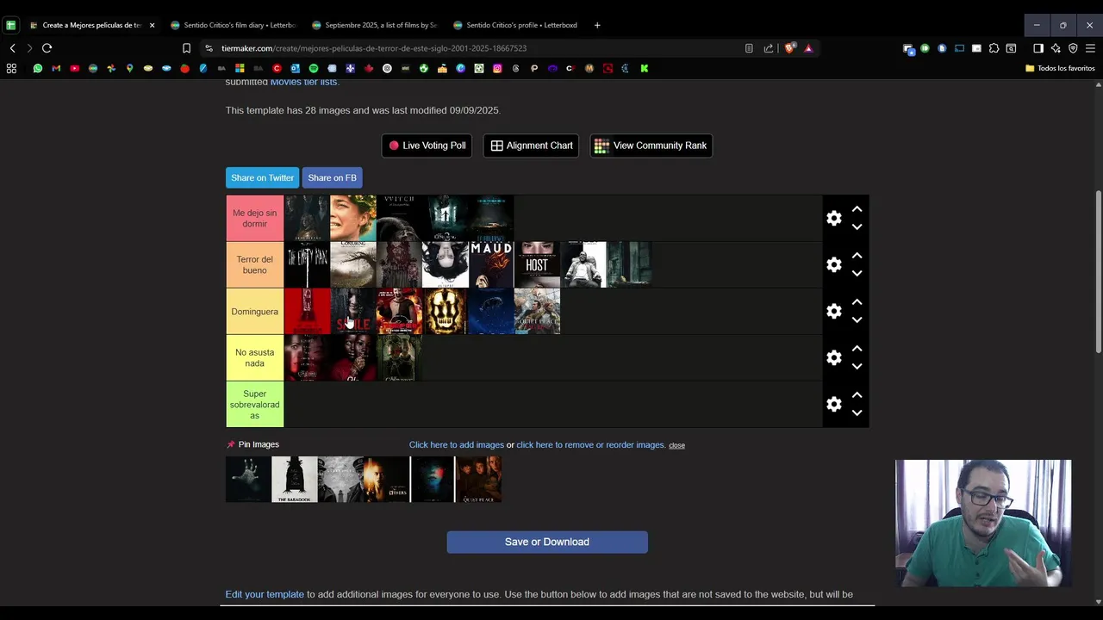Open Brave VPN shield icon

tap(1073, 48)
